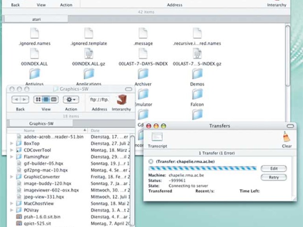Select the .message file icon
The image size is (303, 227).
pos(143,33)
